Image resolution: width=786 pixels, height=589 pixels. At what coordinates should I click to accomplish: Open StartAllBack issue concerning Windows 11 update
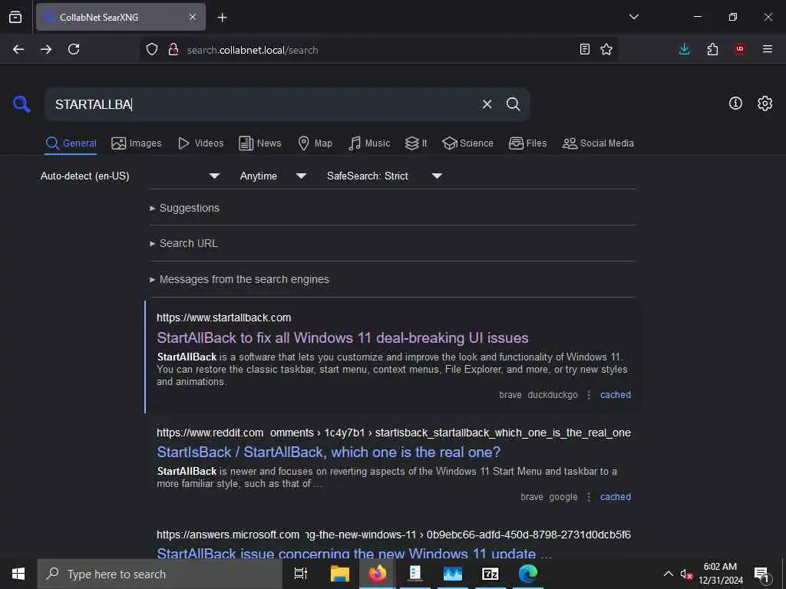[354, 554]
